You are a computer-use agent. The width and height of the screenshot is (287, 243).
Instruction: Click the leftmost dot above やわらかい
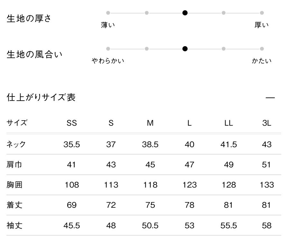108,49
